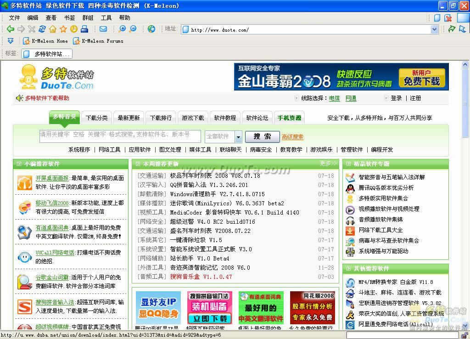470x339 pixels.
Task: Open the 智能拼音与五笔输入法详解 topic
Action: tap(392, 177)
